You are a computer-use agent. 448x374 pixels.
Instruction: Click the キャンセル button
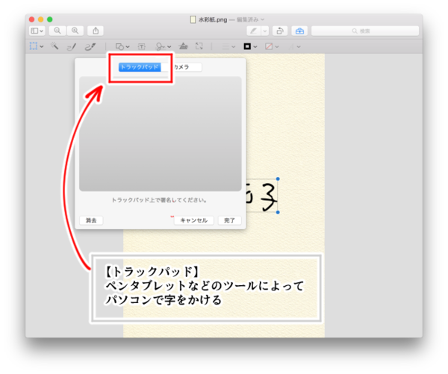point(193,220)
